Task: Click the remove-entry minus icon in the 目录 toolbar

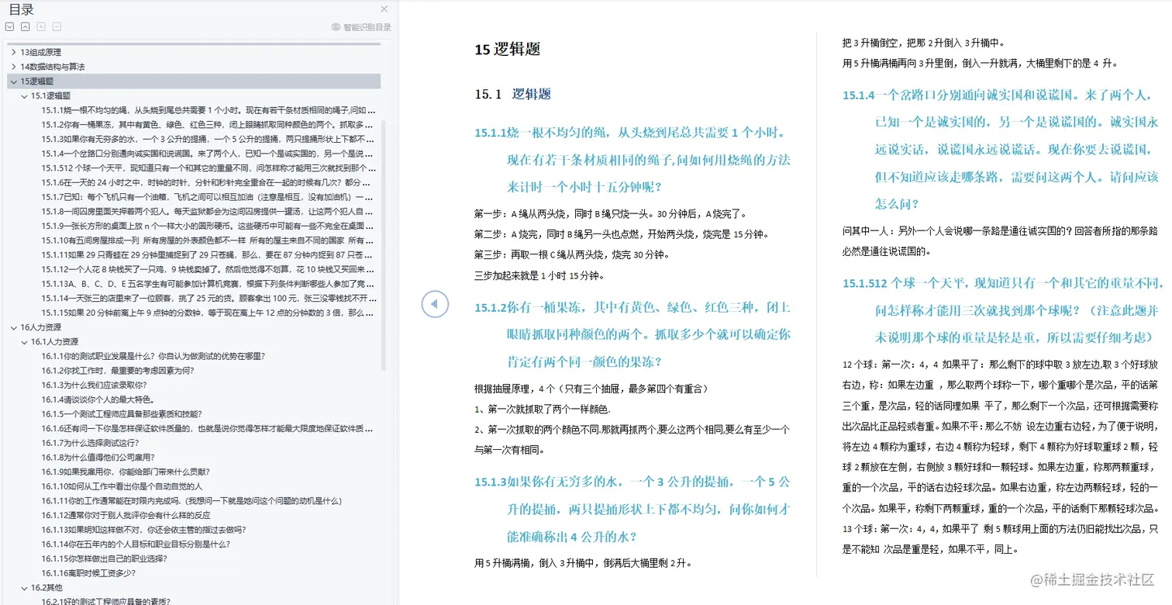Action: (57, 26)
